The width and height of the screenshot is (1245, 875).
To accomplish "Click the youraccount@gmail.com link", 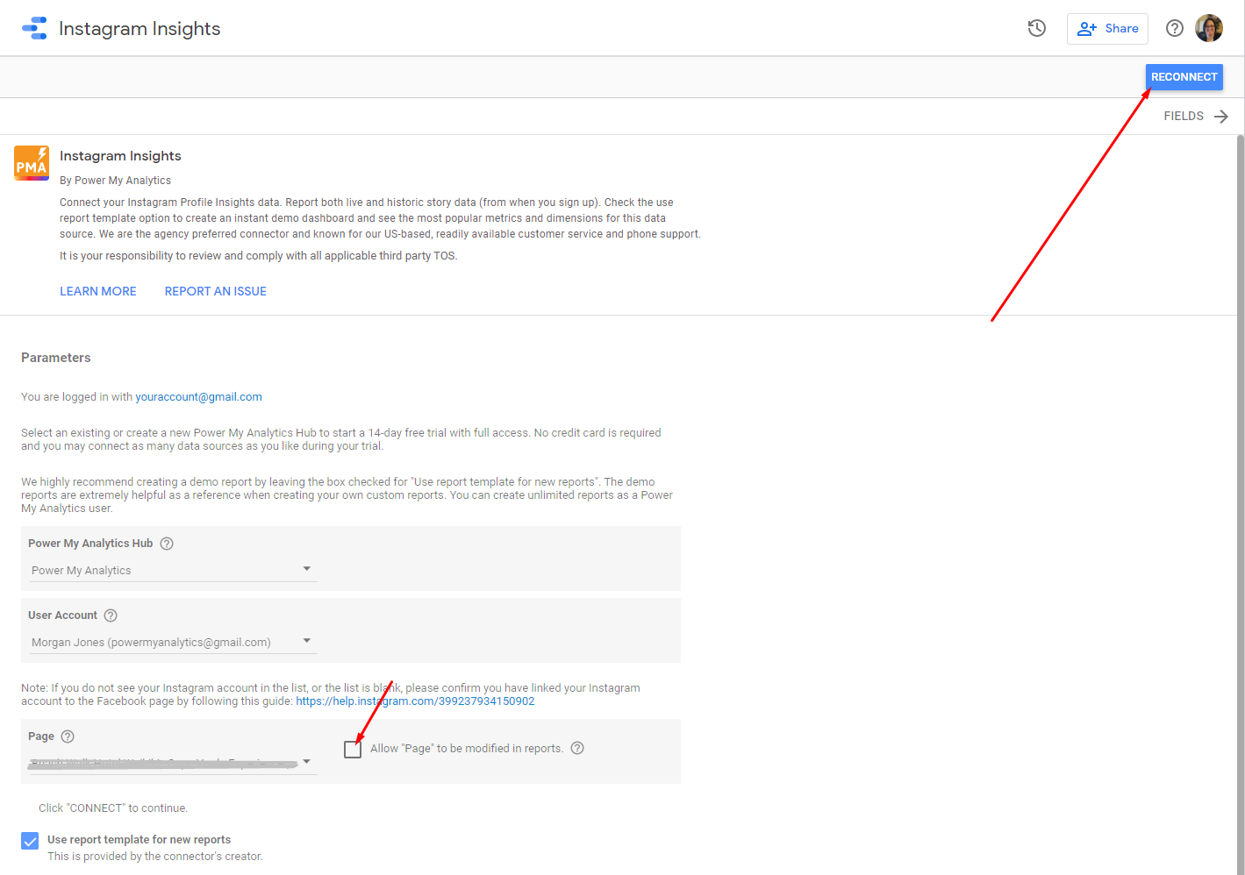I will pyautogui.click(x=198, y=397).
